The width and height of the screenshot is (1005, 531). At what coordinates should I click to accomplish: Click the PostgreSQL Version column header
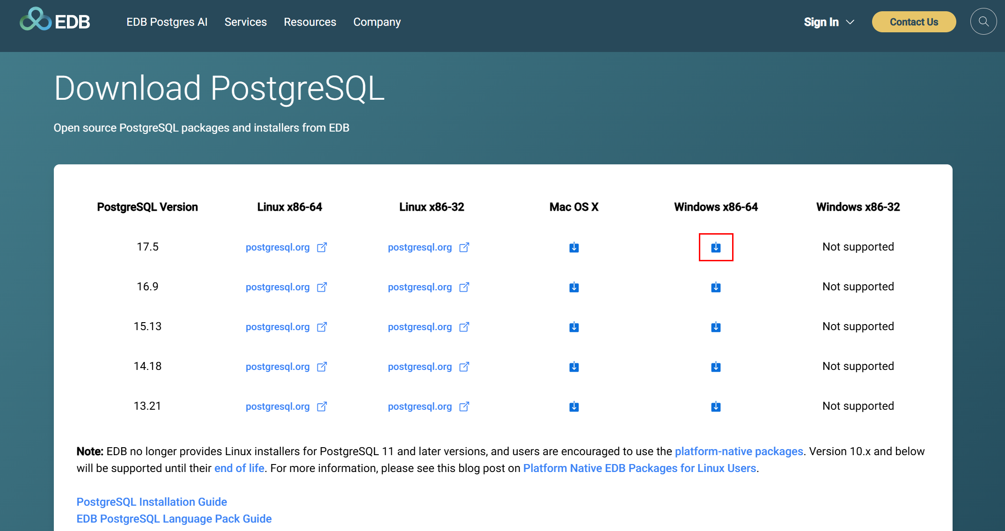point(147,207)
